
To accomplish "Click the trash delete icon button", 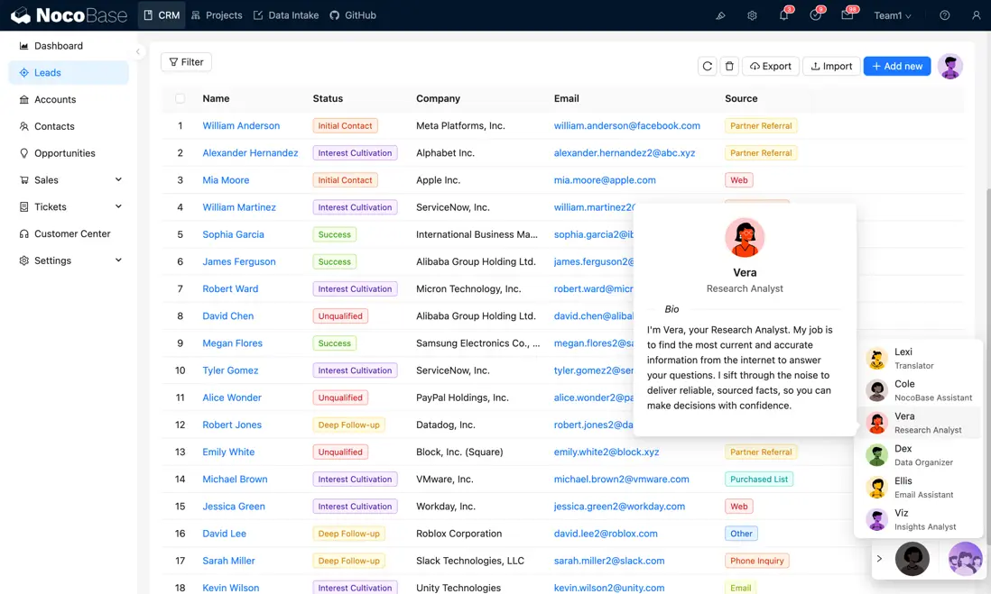I will (x=729, y=66).
